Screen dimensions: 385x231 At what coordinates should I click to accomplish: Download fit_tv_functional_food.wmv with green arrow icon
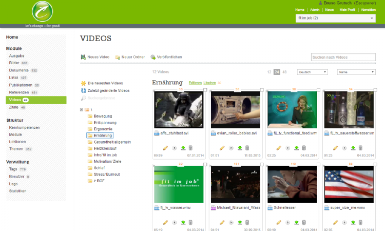296,148
